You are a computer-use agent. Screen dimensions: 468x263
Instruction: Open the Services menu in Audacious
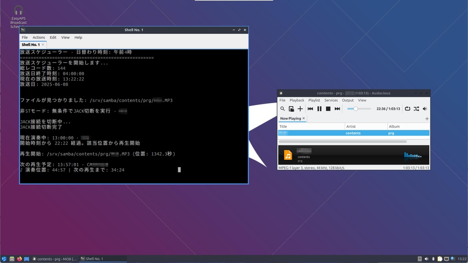coord(331,100)
